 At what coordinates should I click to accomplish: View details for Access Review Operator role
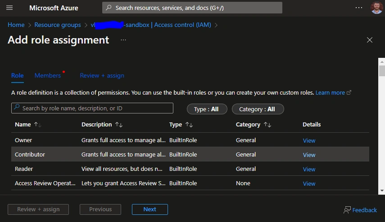309,183
